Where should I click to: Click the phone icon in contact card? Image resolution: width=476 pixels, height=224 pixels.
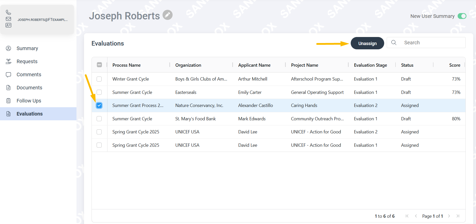[x=8, y=12]
